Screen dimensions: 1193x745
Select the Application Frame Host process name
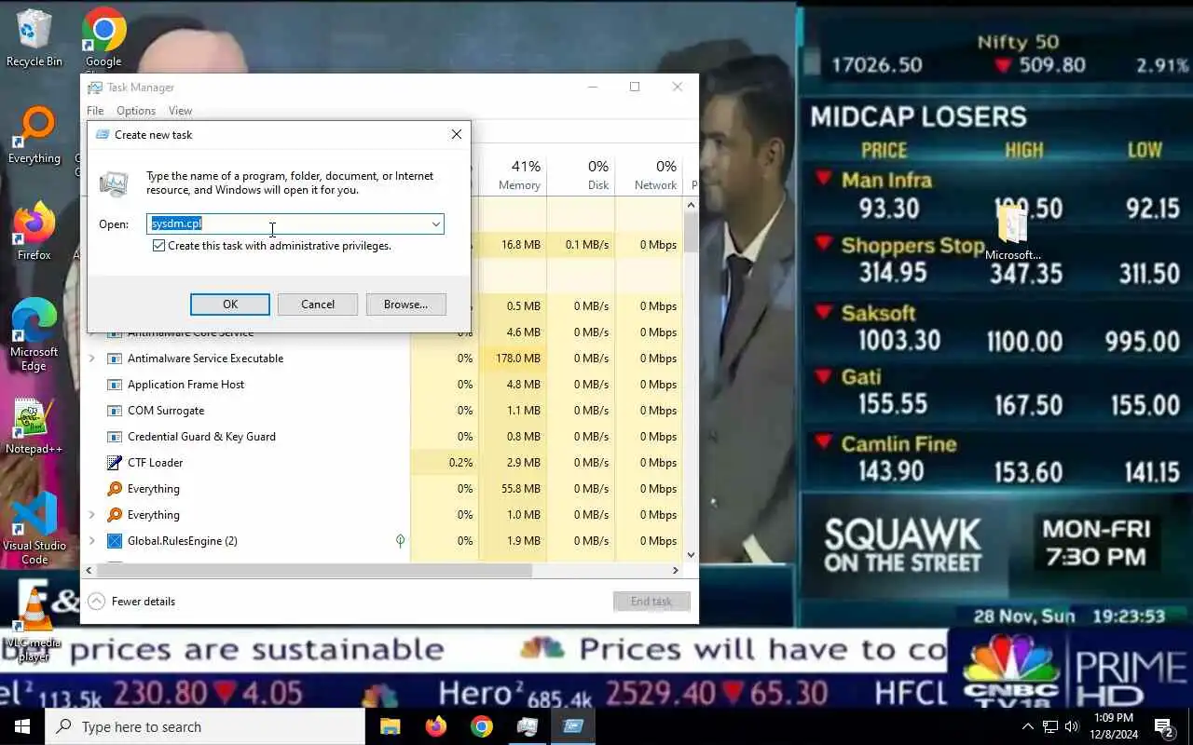186,385
